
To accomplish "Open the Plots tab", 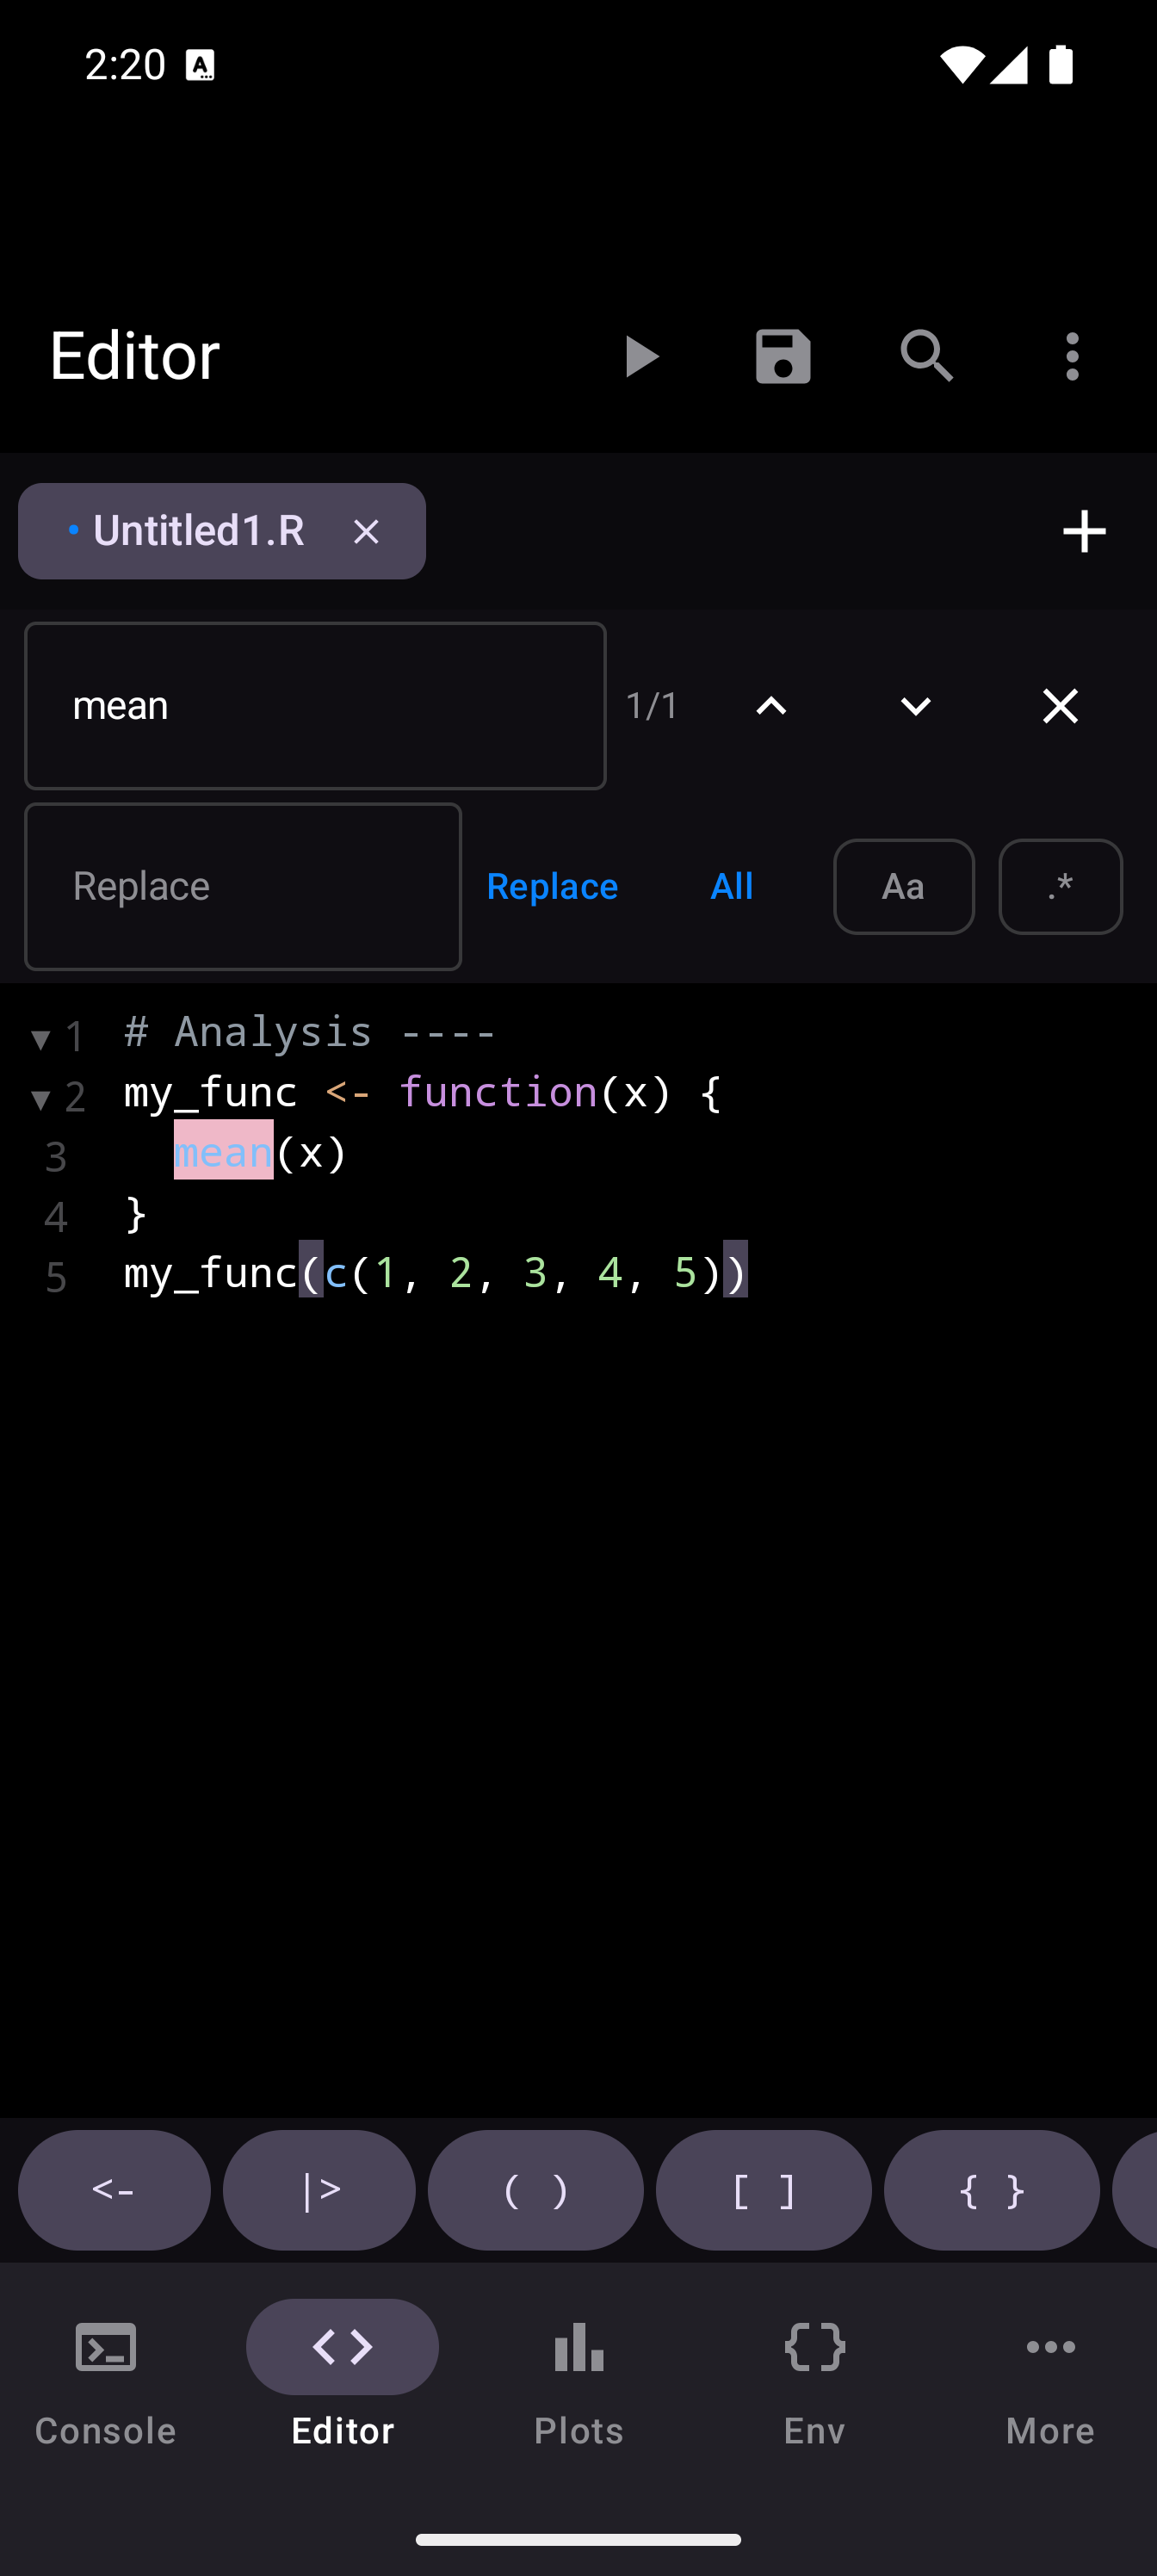I will (579, 2383).
